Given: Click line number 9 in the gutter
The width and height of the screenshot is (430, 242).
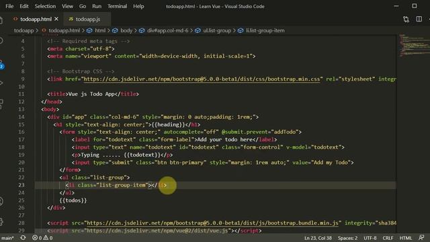Looking at the screenshot, I should (x=23, y=79).
